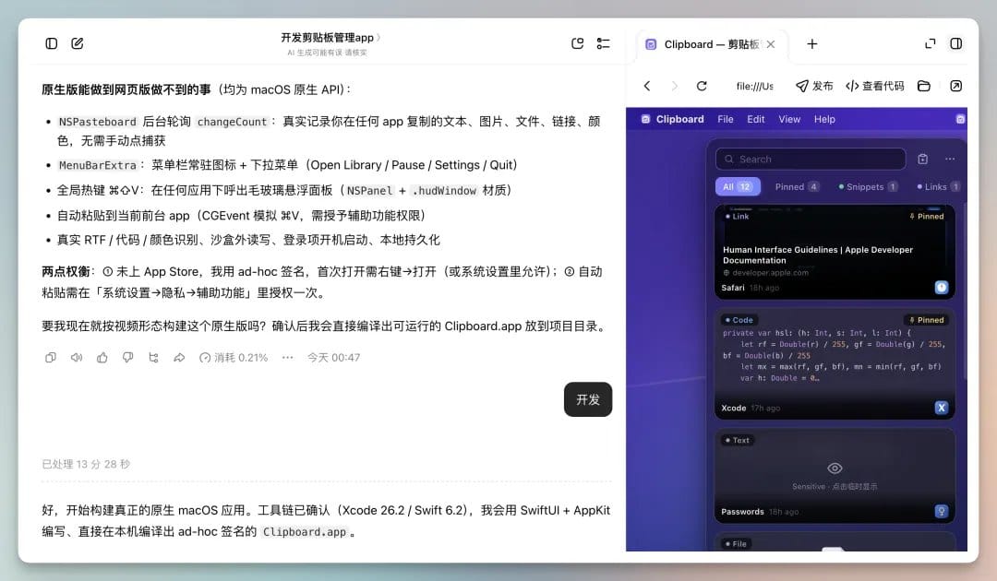997x581 pixels.
Task: Select the All 12 filter
Action: [x=738, y=186]
